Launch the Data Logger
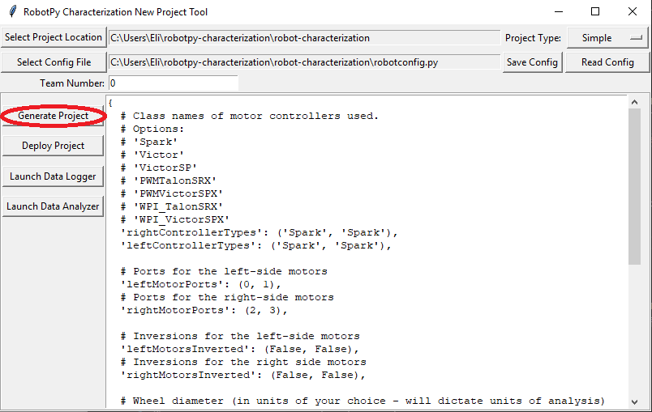 [54, 176]
